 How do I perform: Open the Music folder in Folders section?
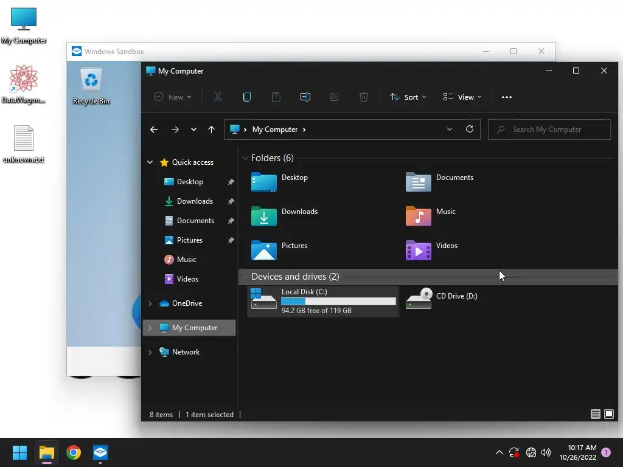(418, 216)
